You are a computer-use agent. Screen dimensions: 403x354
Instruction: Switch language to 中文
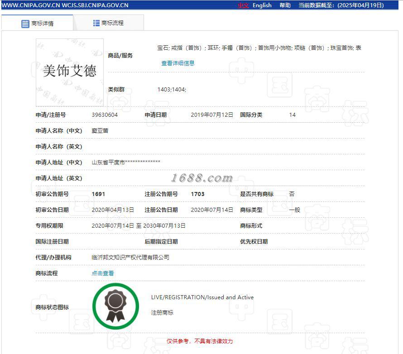[243, 5]
